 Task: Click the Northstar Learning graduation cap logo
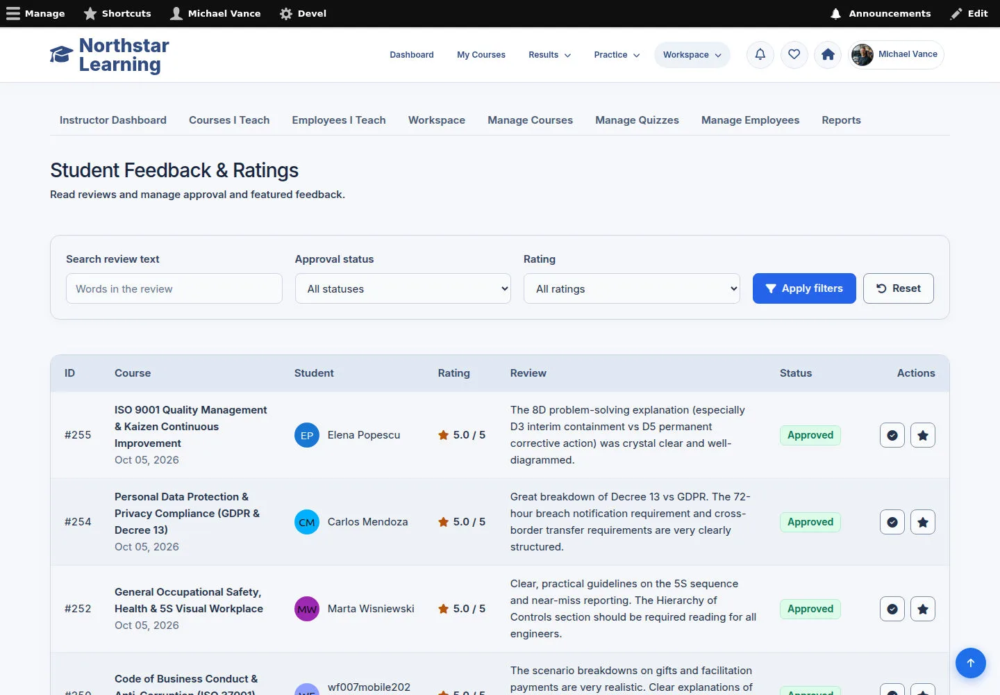coord(61,55)
